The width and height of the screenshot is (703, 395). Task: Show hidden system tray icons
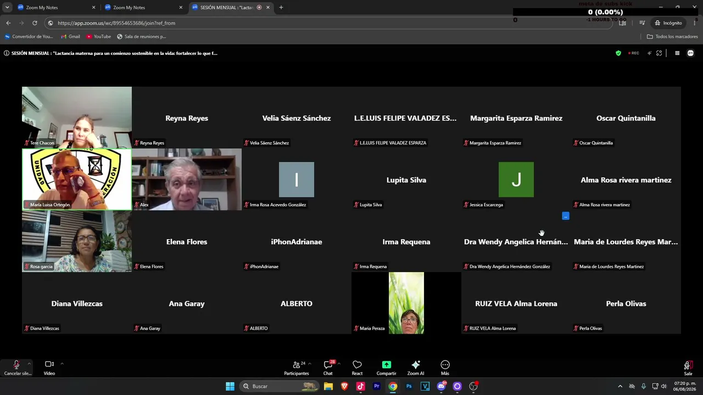point(620,386)
